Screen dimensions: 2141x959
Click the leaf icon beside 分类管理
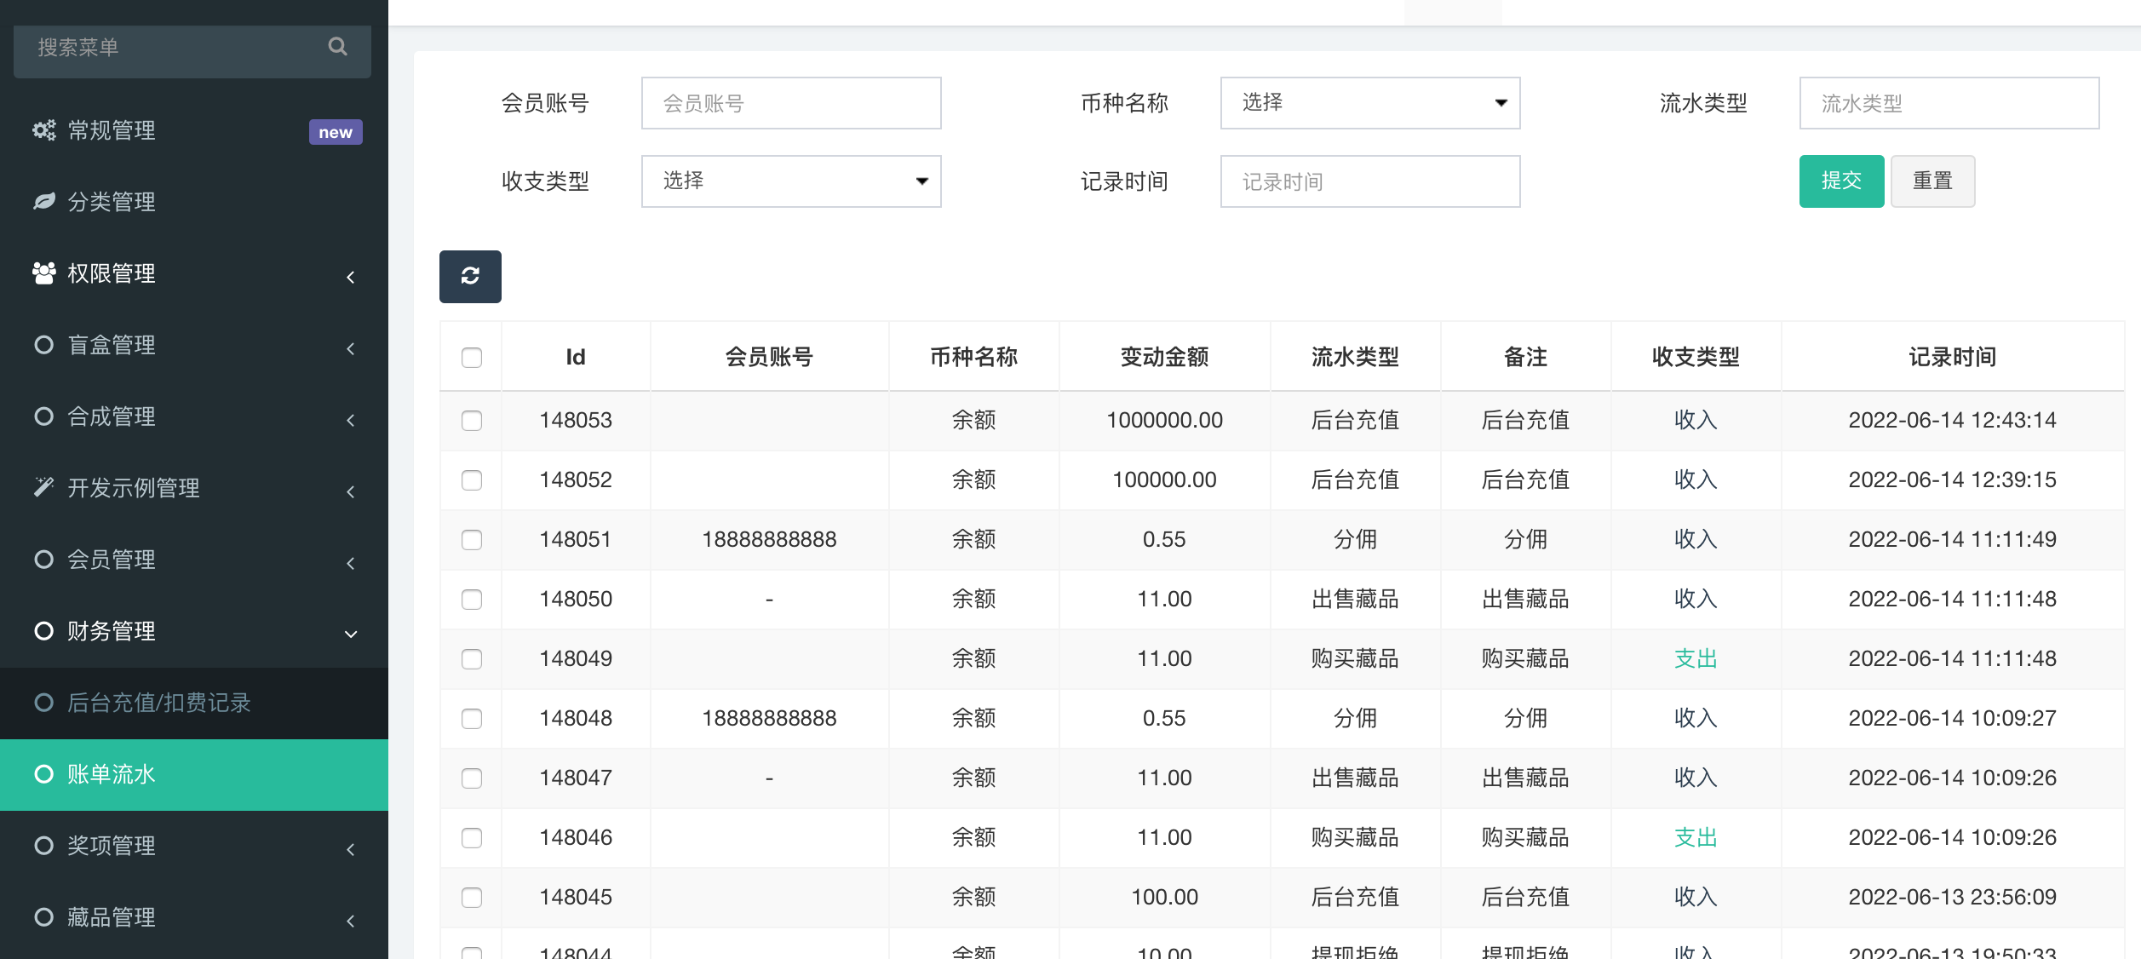tap(43, 202)
